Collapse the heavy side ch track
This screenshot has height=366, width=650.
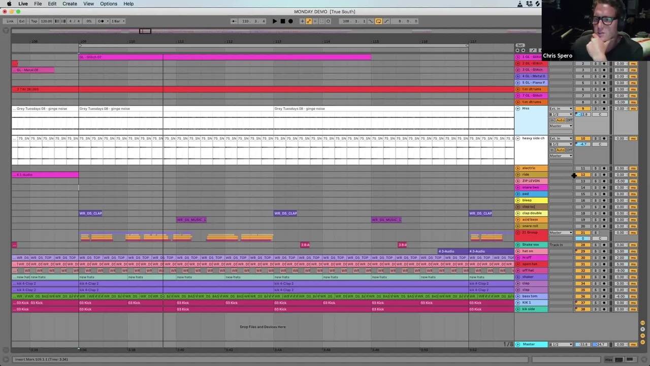[x=518, y=138]
